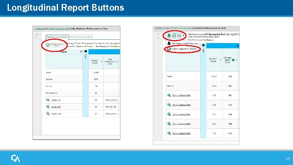Image resolution: width=293 pixels, height=165 pixels.
Task: Click Dashboard breadcrumb in District Performance window
Action: click(161, 28)
